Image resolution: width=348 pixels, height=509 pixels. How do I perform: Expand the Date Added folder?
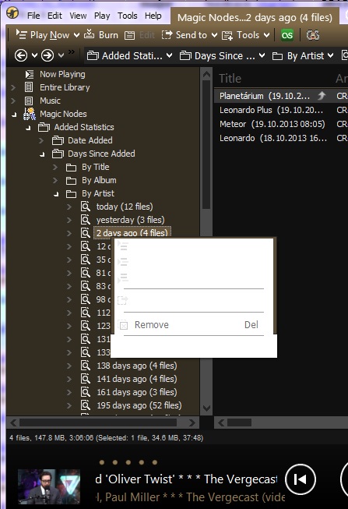pyautogui.click(x=41, y=140)
